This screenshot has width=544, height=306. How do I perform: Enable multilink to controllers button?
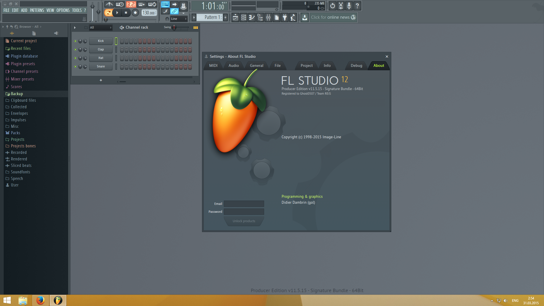tap(174, 12)
